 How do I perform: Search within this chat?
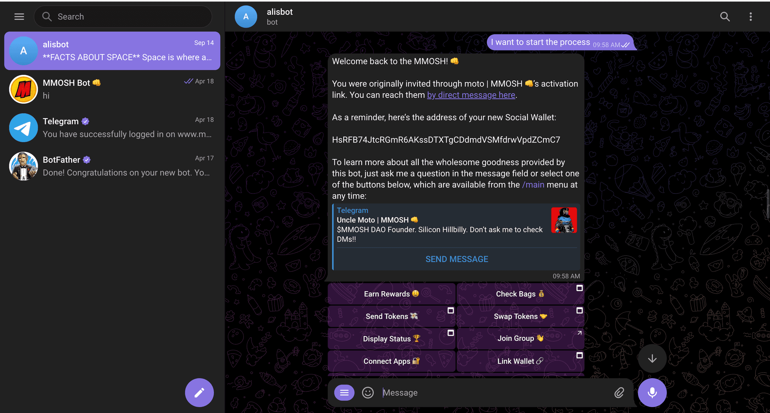tap(725, 16)
